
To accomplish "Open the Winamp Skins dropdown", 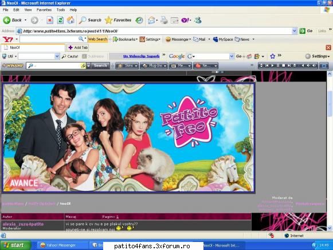I will pos(127,66).
